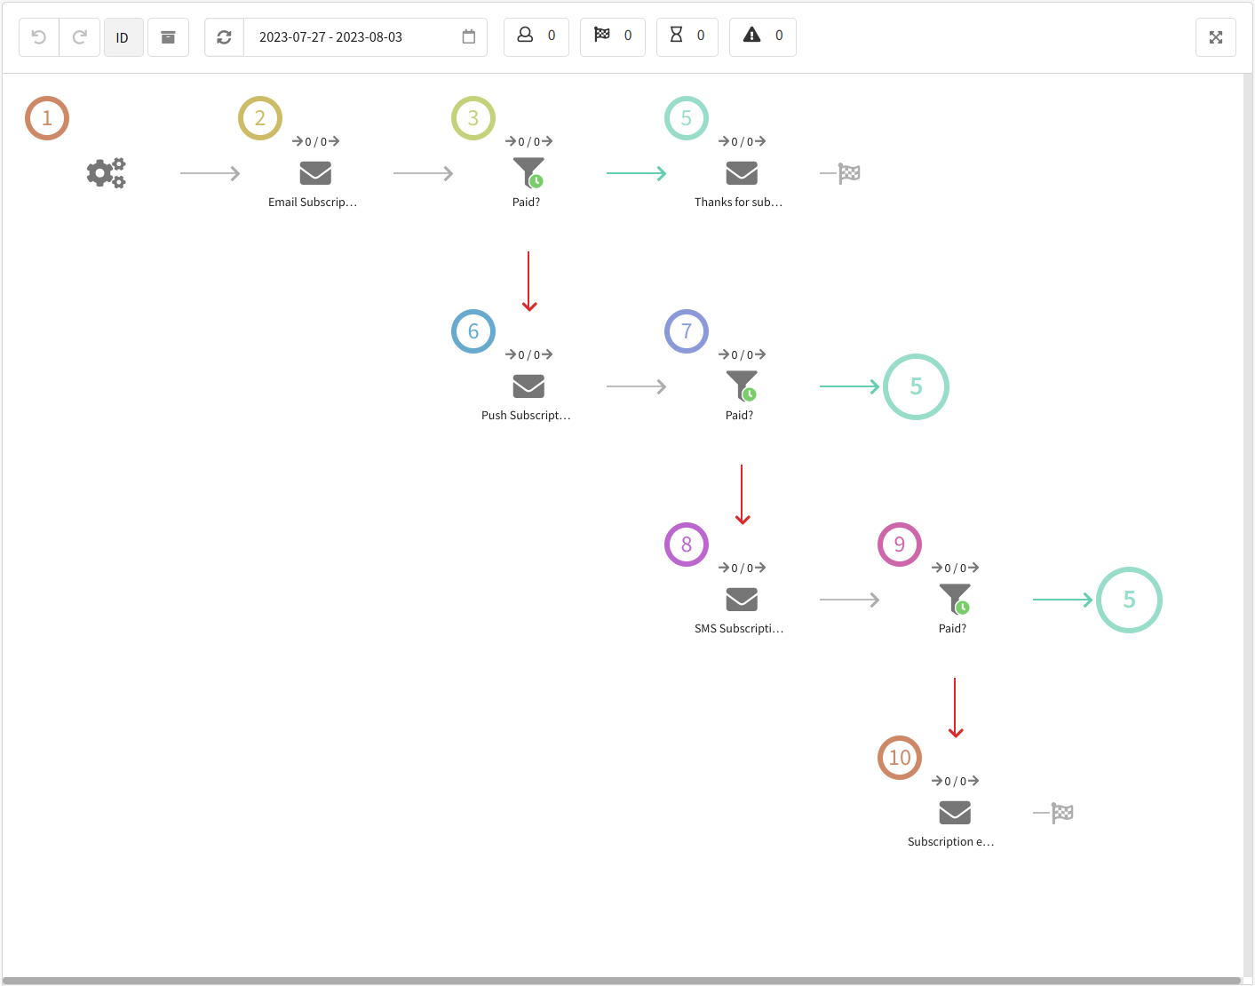Click the finish flag after Thanks for sub…
The width and height of the screenshot is (1255, 986).
tap(849, 173)
